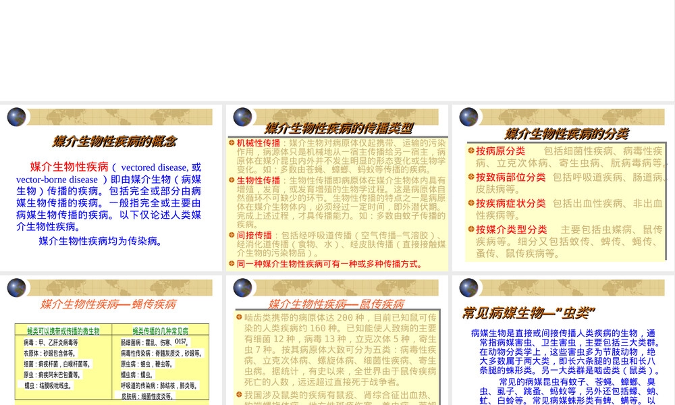Click the English term vectored disease
Viewport: 675px width, 405px height.
click(x=154, y=167)
